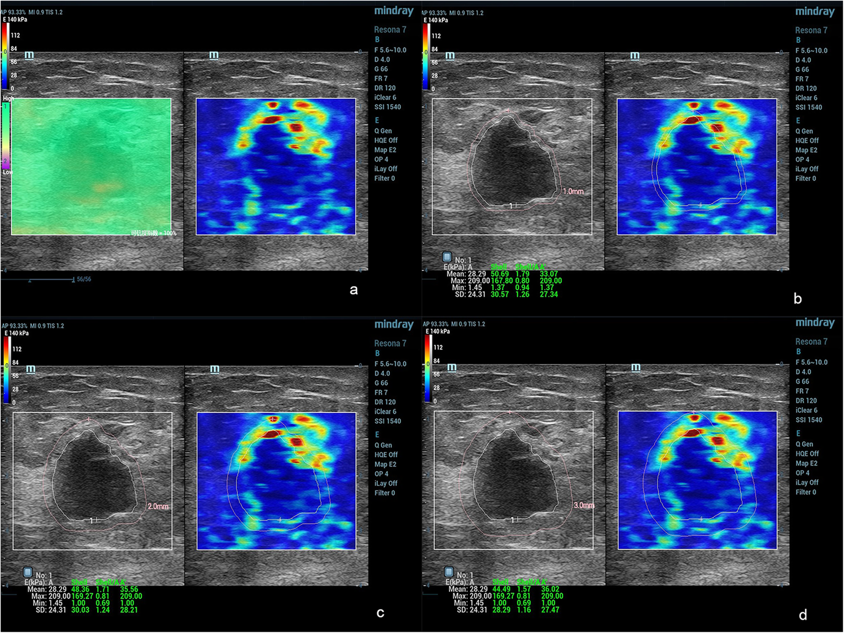844x633 pixels.
Task: Click 'iClear 6' in panel b
Action: click(x=806, y=98)
